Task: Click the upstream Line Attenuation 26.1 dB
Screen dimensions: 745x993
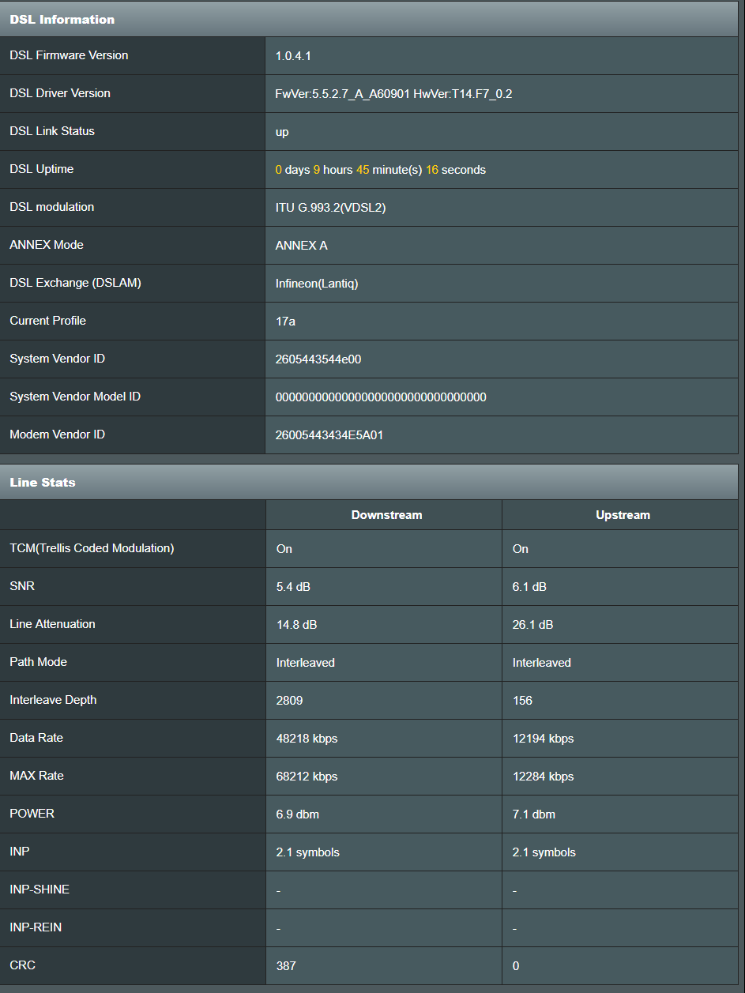Action: pos(532,625)
